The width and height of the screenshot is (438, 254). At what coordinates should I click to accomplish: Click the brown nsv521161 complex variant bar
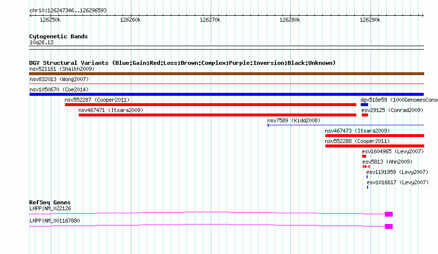pos(226,74)
